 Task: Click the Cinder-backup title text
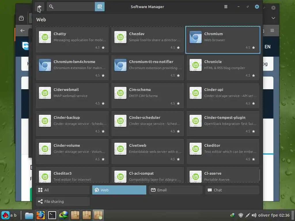[67, 117]
